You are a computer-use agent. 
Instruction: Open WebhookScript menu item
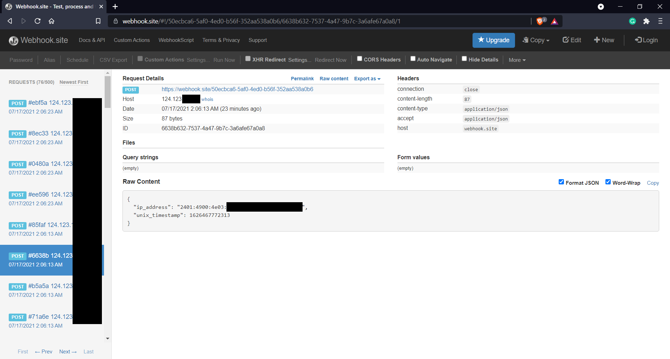(x=176, y=40)
